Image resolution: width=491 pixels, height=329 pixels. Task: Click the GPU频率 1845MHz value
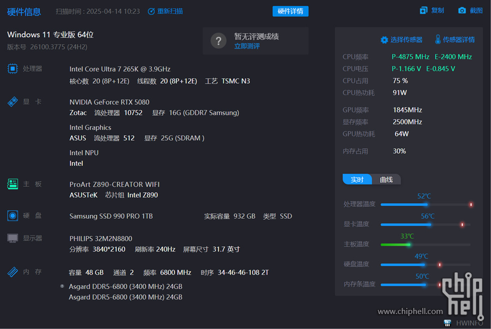point(407,110)
